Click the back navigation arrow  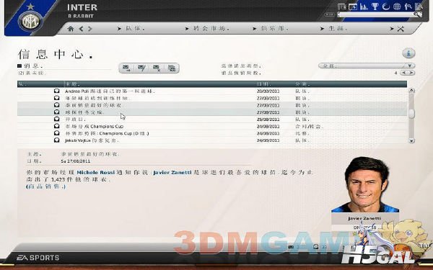pos(81,29)
